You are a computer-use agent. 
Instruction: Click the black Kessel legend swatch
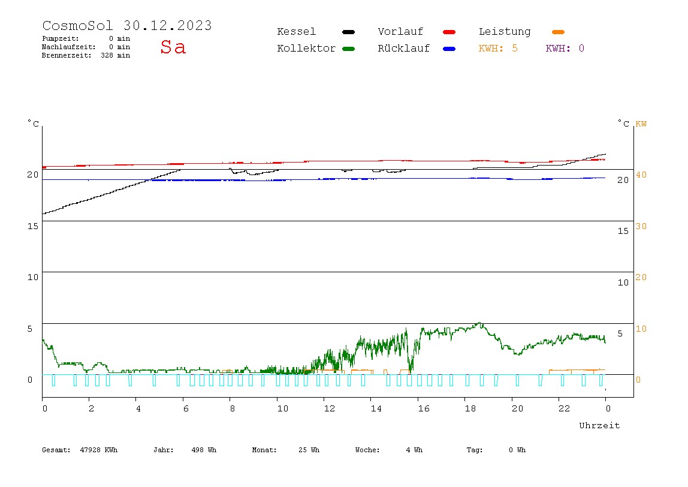(x=348, y=32)
